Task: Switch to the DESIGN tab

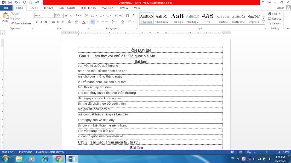Action: pyautogui.click(x=48, y=8)
